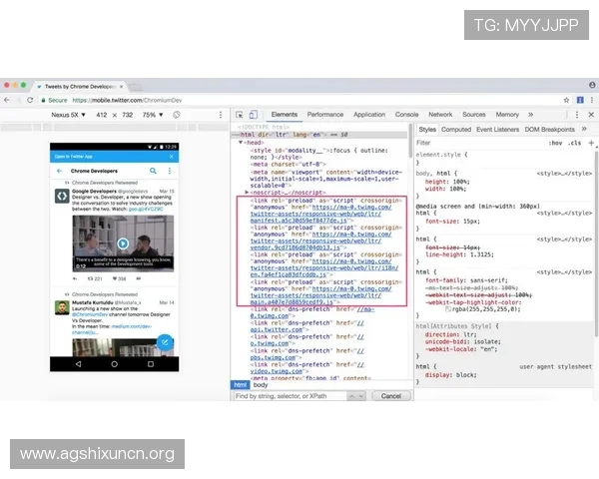Activate the inspect element picker
599x479 pixels.
(x=238, y=115)
